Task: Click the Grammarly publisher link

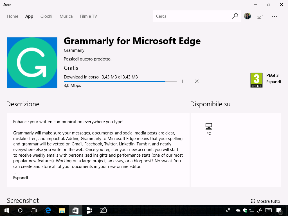Action: (x=74, y=50)
